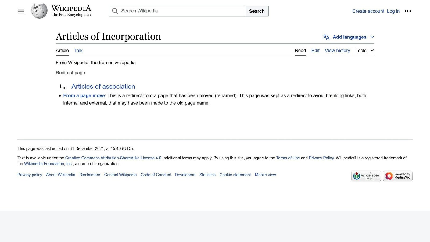Screen dimensions: 430x242
Task: Open the Code of Conduct footer link
Action: (156, 175)
